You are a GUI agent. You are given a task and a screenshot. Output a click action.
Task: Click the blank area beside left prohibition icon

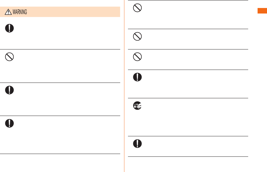click(66, 66)
